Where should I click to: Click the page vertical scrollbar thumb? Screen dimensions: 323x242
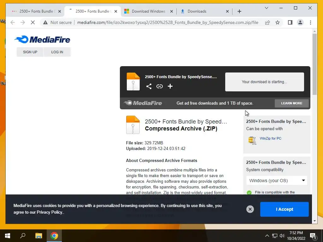click(314, 64)
